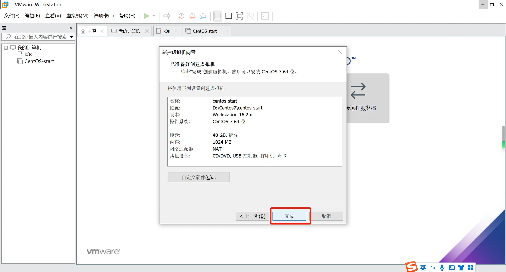Select the k8s virtual machine in library
This screenshot has height=272, width=506.
(x=28, y=54)
